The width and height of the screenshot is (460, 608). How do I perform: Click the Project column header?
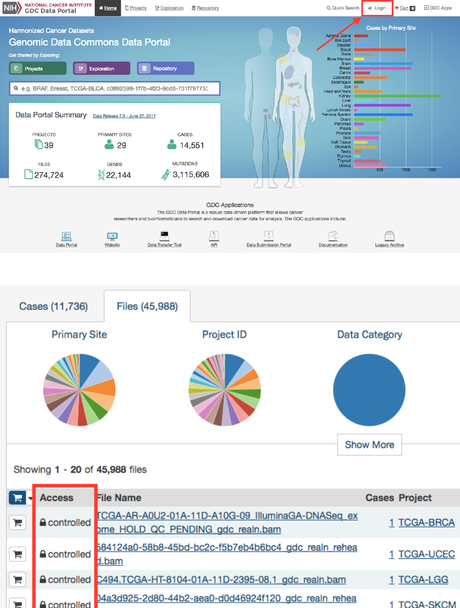pyautogui.click(x=415, y=498)
